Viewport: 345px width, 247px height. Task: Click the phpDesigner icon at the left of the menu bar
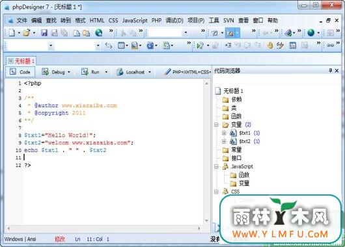click(10, 21)
